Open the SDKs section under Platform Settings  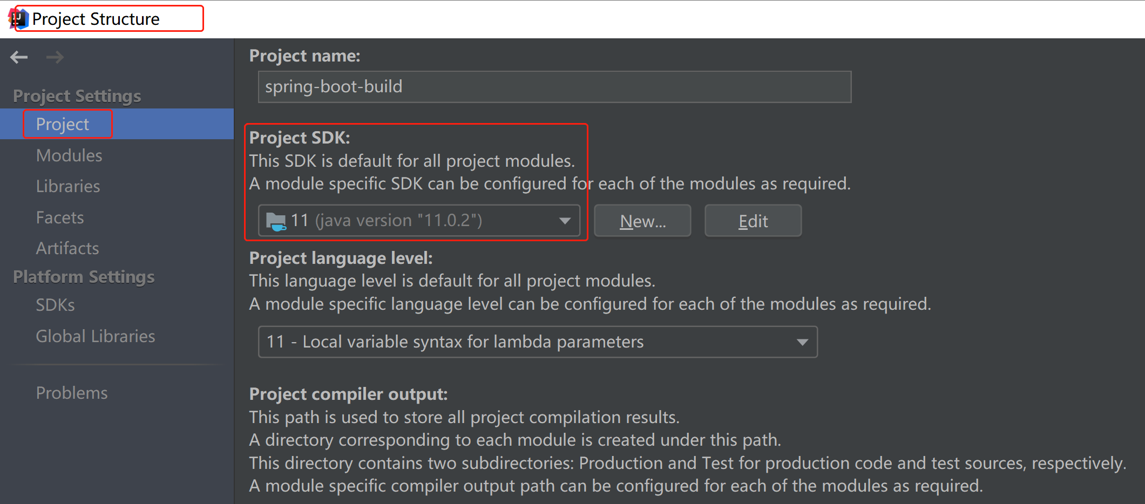[55, 304]
